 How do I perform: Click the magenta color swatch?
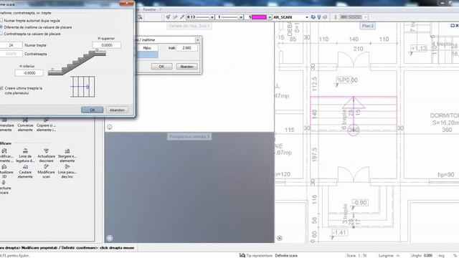pyautogui.click(x=259, y=17)
